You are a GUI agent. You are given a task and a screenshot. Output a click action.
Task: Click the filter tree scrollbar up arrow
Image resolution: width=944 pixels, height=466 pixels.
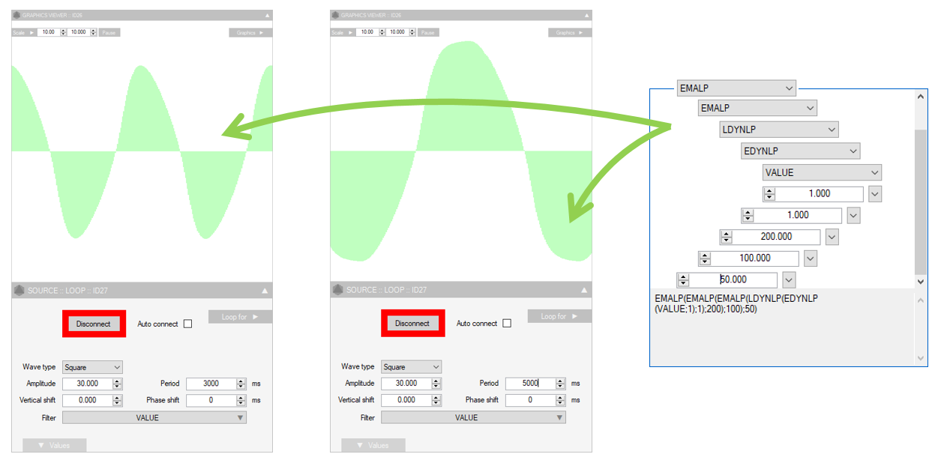922,96
